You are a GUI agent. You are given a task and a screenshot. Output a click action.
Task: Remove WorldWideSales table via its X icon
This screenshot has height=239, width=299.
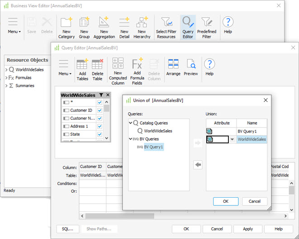pyautogui.click(x=108, y=95)
